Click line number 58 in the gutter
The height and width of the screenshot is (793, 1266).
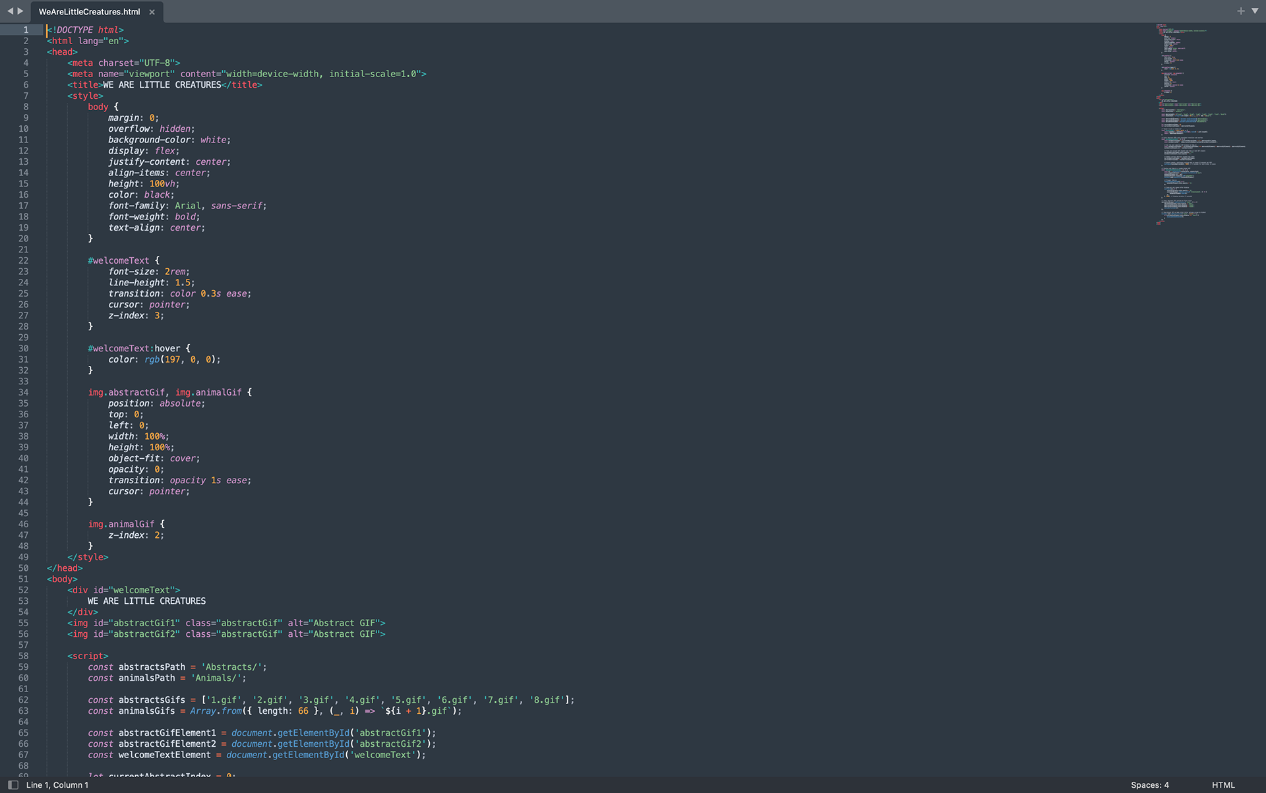pyautogui.click(x=23, y=656)
